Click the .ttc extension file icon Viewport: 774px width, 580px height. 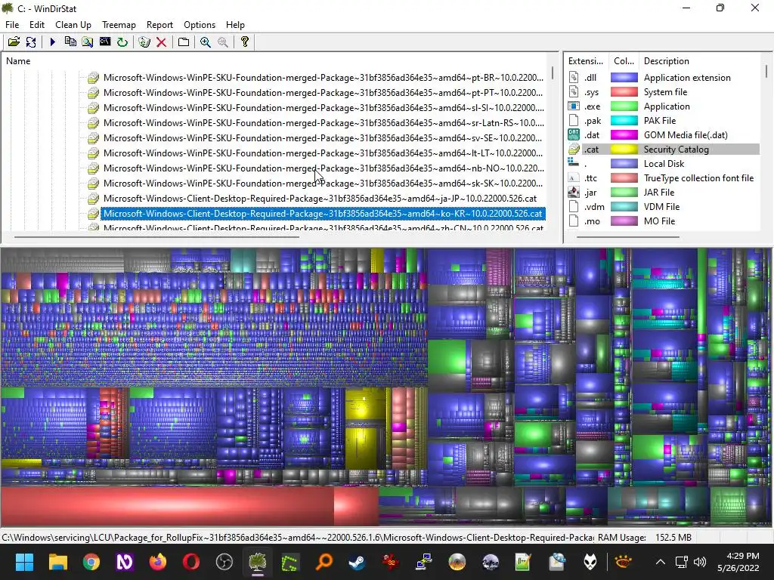tap(574, 177)
